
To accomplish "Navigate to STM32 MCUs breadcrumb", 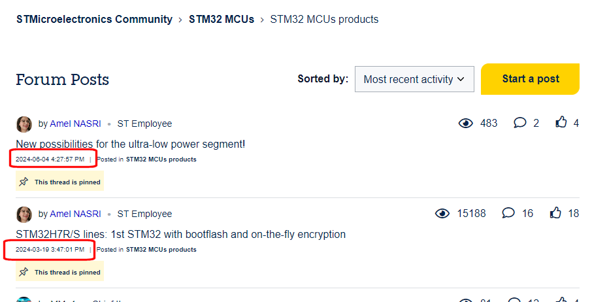I will [222, 19].
